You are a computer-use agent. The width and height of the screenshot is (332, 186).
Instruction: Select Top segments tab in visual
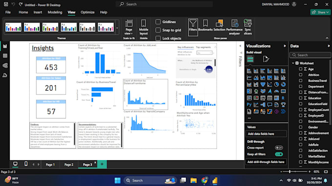coord(203,47)
